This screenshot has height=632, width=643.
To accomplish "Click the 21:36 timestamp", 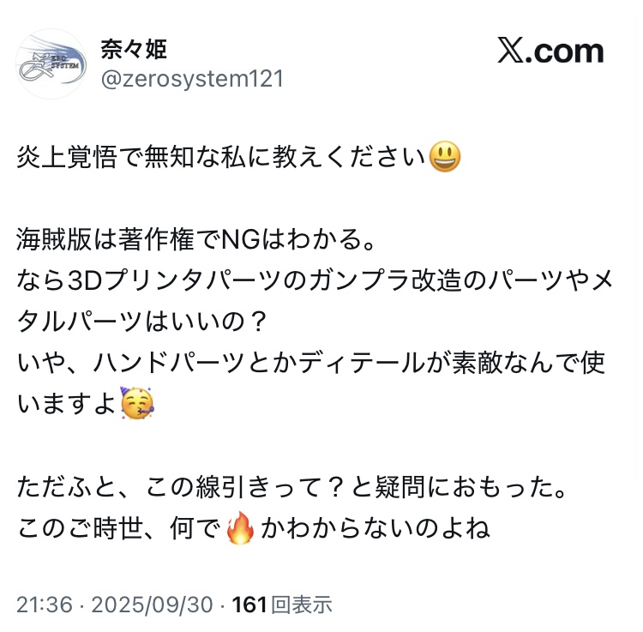I will [45, 605].
